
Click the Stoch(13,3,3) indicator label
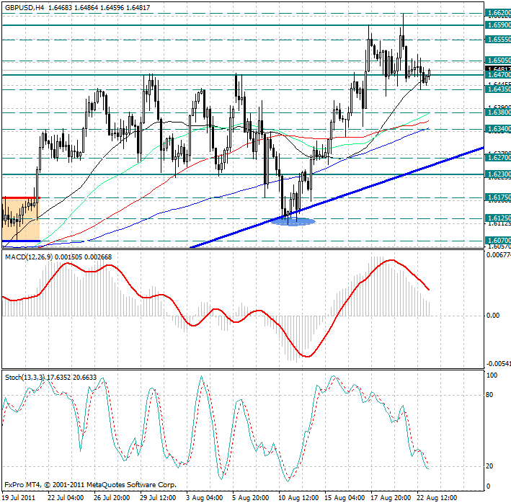pyautogui.click(x=24, y=376)
